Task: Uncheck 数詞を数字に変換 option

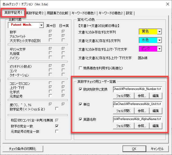Action: (x=81, y=89)
